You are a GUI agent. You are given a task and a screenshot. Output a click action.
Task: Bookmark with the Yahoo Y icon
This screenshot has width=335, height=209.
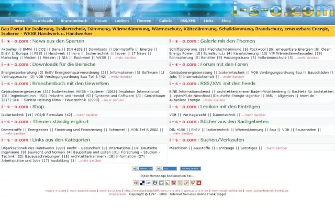186,183
